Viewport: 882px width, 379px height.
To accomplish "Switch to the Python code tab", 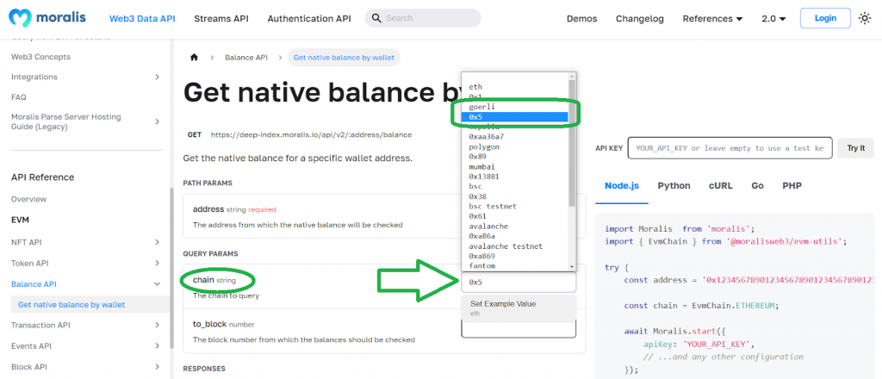I will [x=674, y=186].
